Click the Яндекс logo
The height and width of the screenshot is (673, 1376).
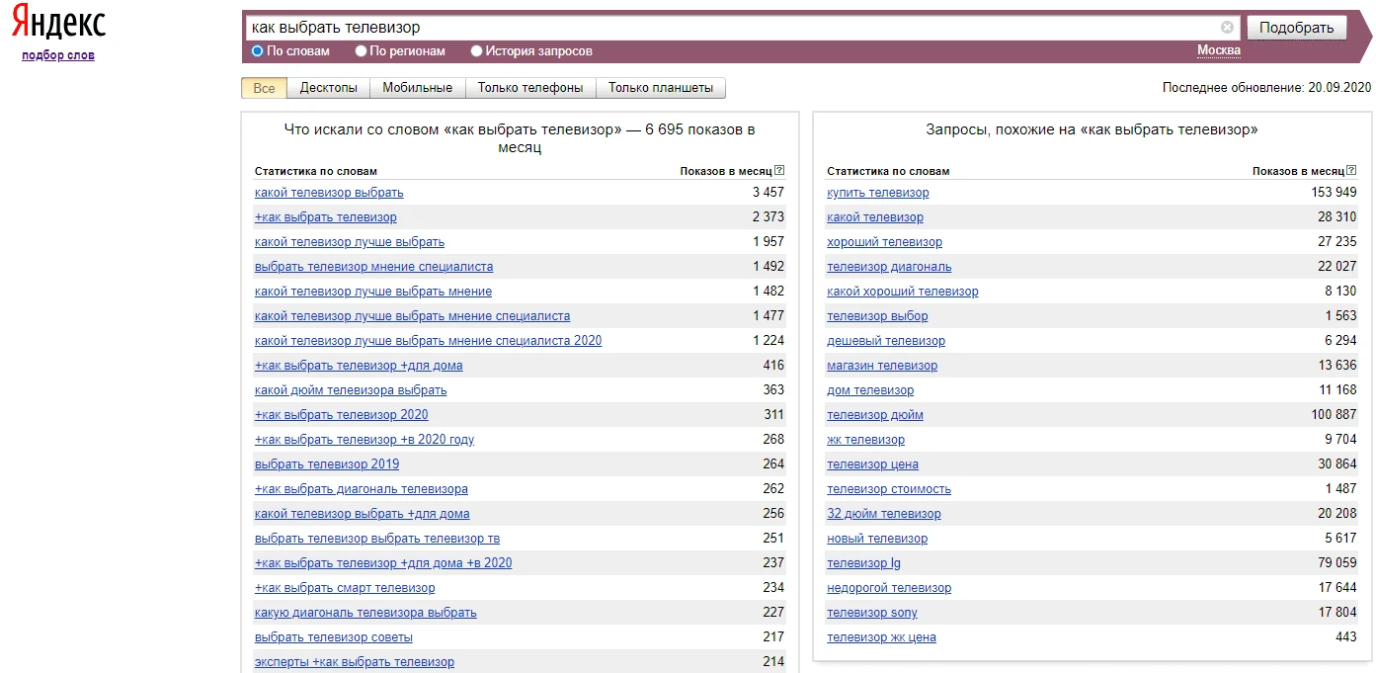(x=58, y=25)
